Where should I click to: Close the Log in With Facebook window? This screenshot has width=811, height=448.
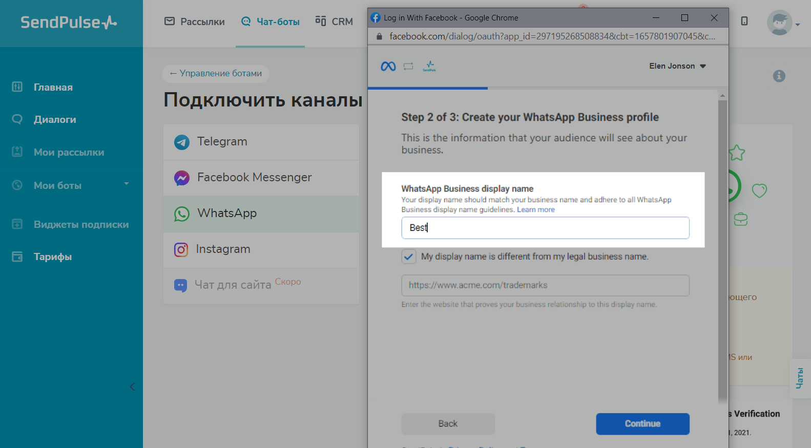(714, 17)
